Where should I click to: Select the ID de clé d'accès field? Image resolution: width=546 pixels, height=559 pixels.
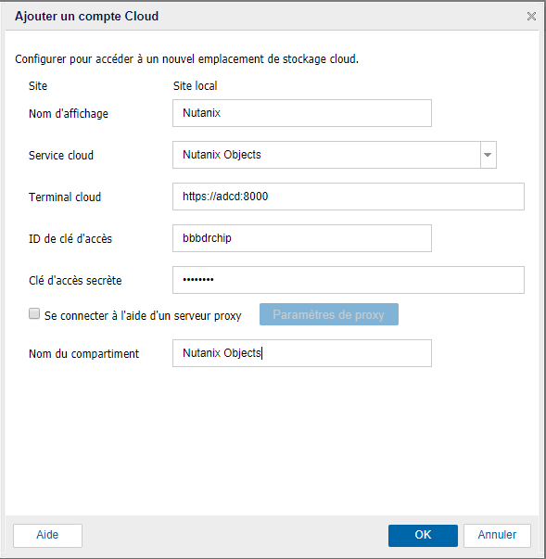pos(302,238)
